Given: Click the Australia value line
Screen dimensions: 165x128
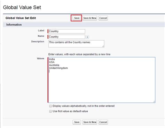Looking at the screenshot, I should (x=54, y=65).
